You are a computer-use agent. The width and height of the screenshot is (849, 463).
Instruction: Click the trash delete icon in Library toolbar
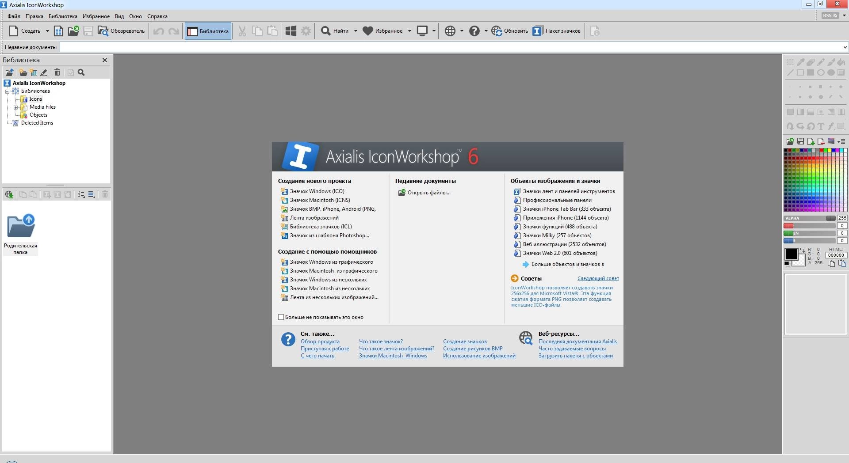click(x=57, y=72)
